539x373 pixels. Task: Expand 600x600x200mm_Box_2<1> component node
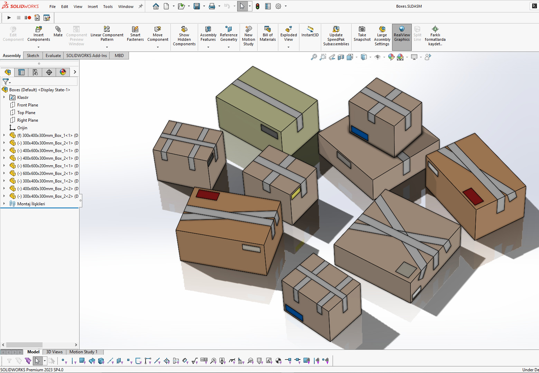click(4, 174)
